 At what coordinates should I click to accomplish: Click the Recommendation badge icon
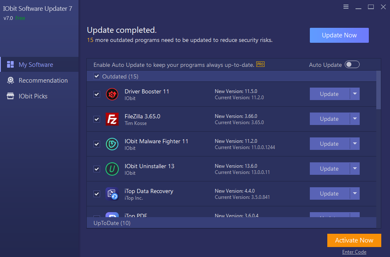[10, 80]
